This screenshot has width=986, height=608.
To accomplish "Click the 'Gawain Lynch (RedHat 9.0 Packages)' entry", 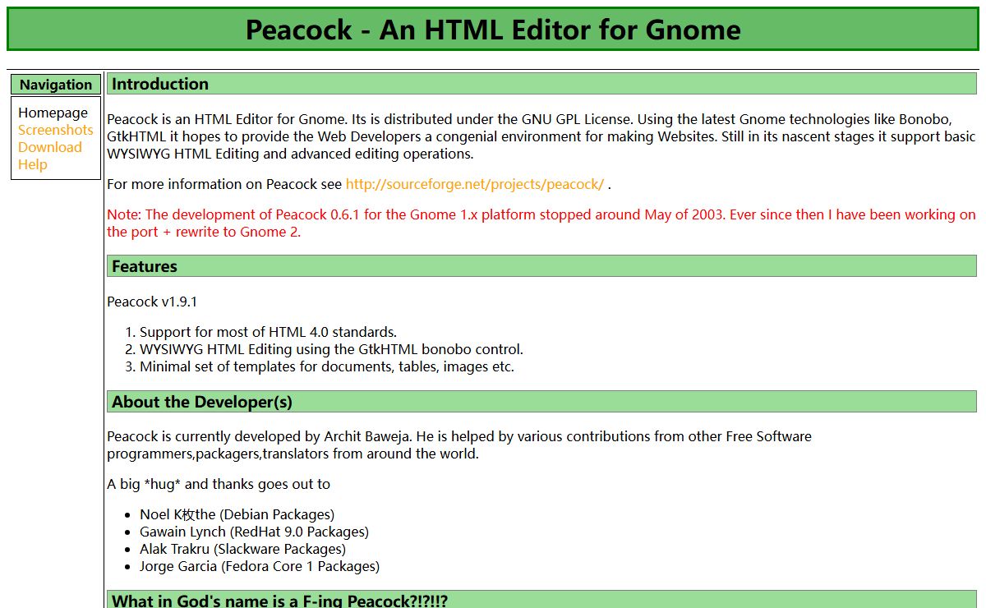I will (254, 532).
